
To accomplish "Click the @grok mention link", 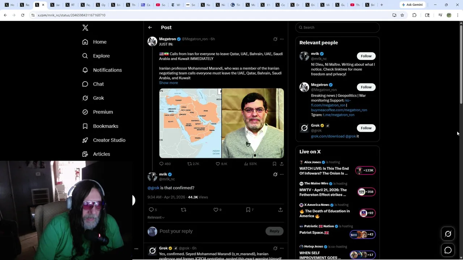I will point(153,188).
